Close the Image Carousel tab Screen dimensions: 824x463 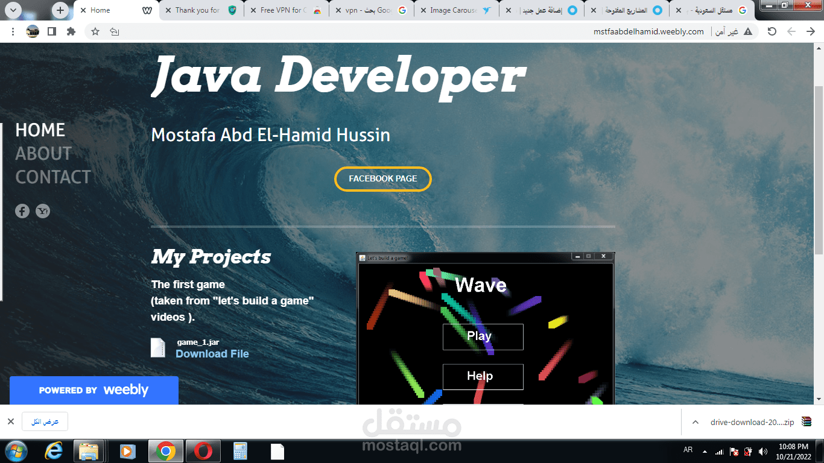point(423,10)
